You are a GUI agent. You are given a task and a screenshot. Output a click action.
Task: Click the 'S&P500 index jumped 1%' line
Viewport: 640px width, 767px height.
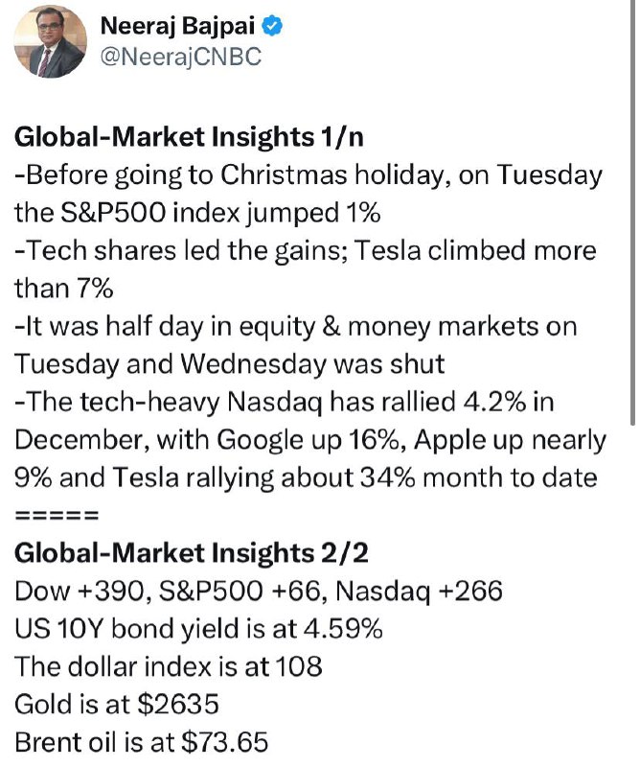[x=197, y=213]
